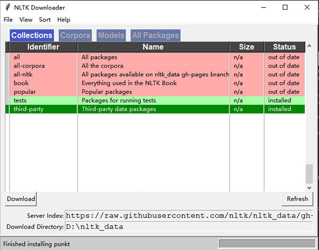Click the 'Popular packages' name cell
319x250 pixels.
click(x=153, y=92)
